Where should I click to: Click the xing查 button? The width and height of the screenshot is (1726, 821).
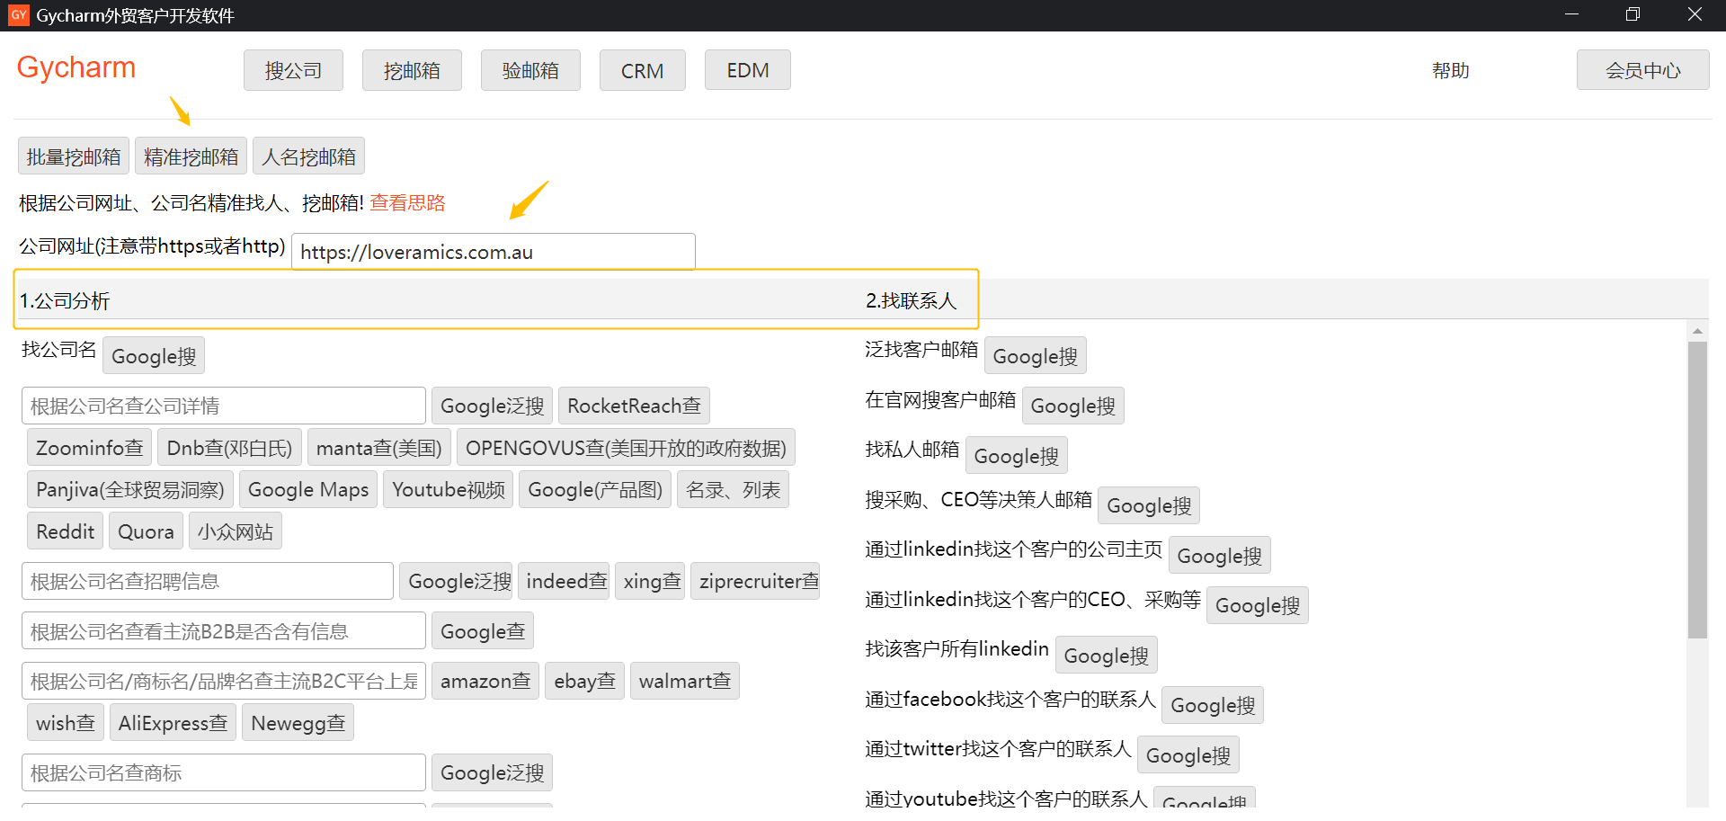click(650, 582)
